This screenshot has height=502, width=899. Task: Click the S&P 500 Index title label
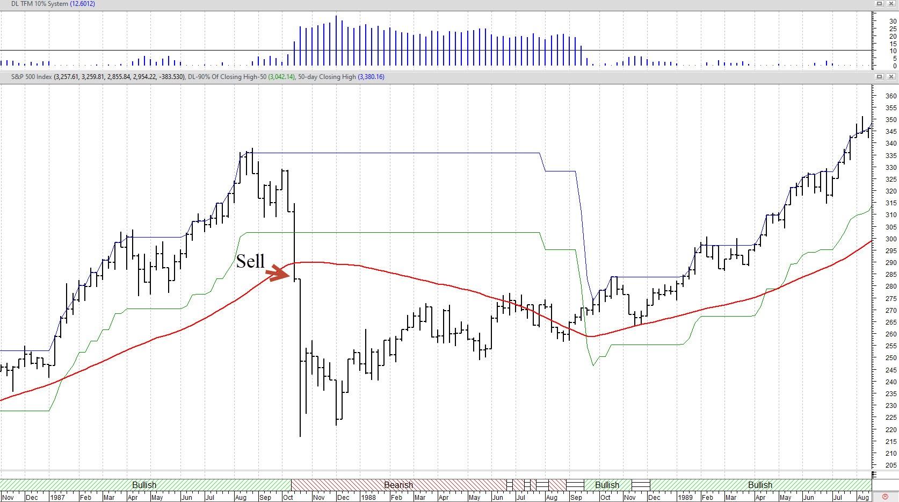pyautogui.click(x=32, y=77)
